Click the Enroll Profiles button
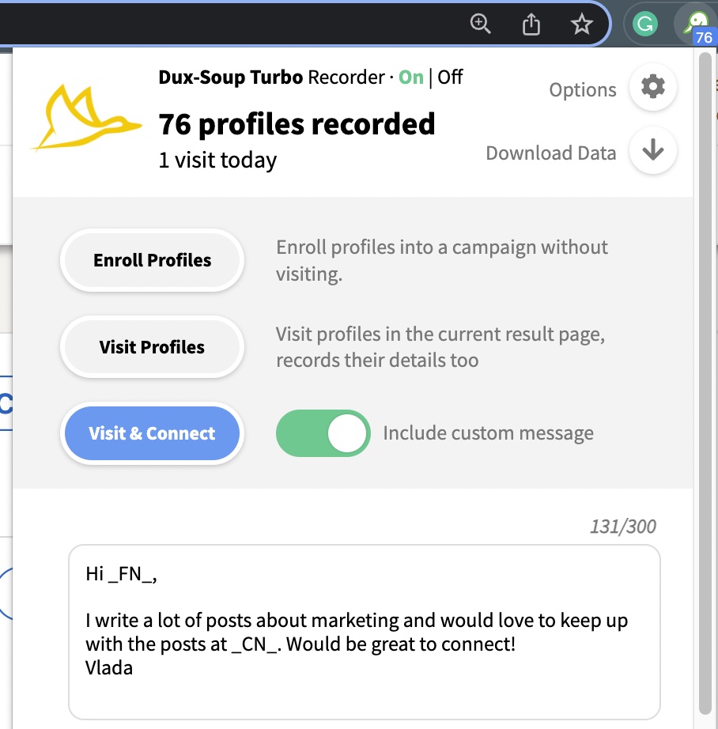This screenshot has width=718, height=729. click(152, 260)
